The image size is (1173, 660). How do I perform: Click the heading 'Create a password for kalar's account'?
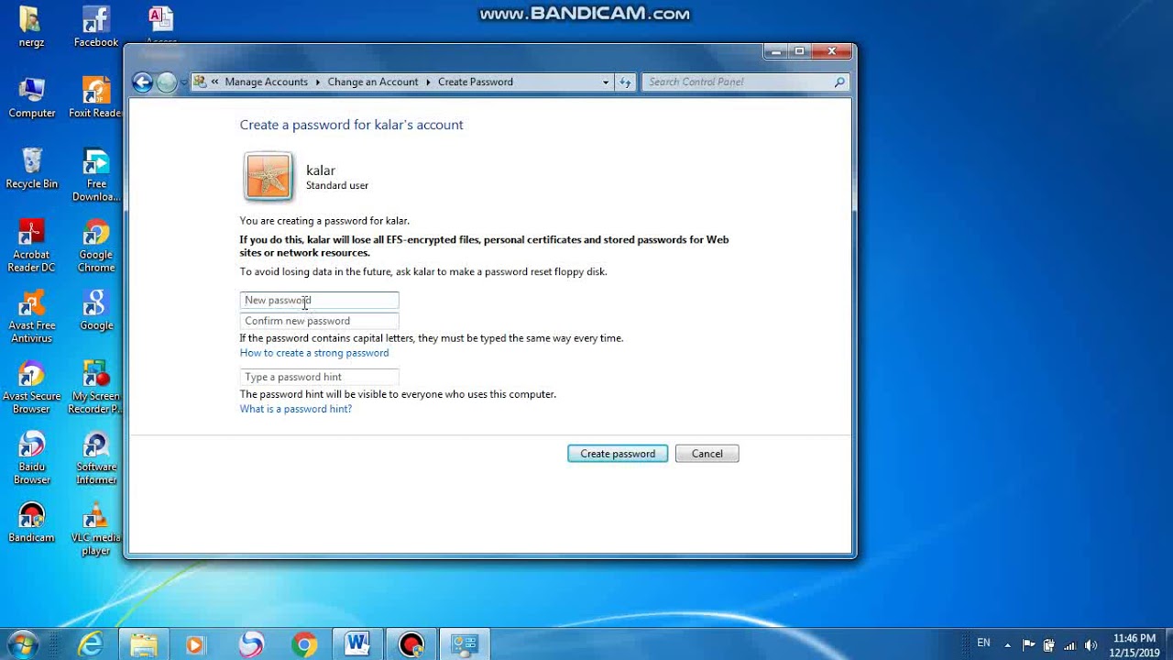tap(352, 125)
